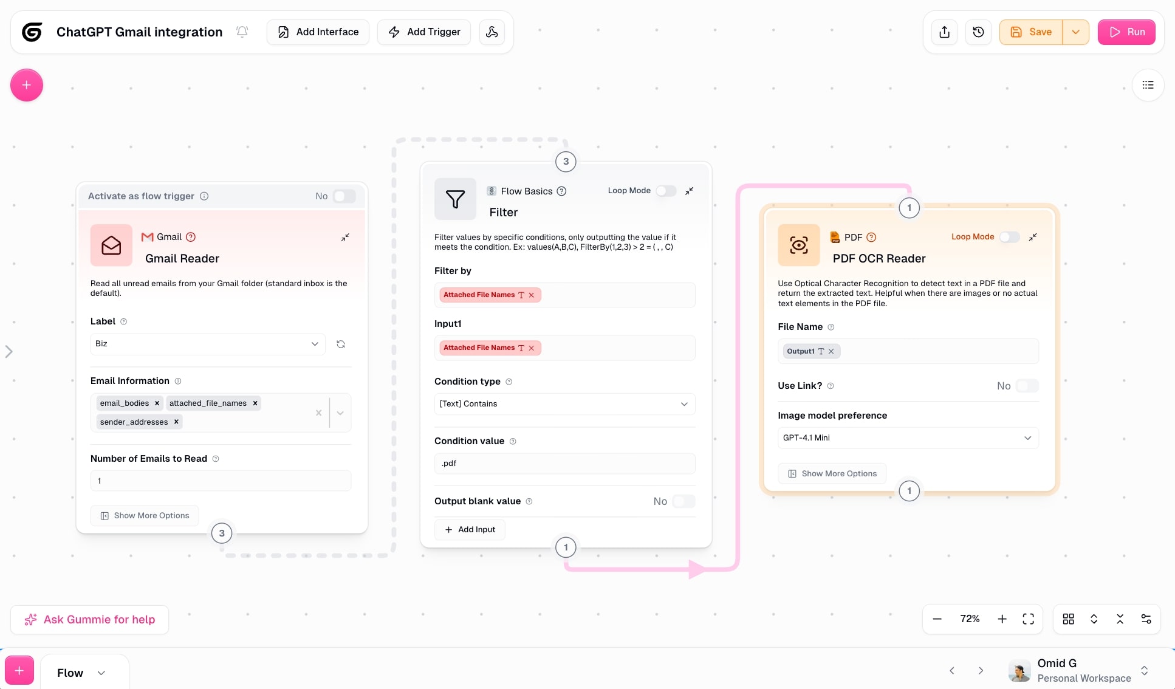Expand the left sidebar chevron

click(x=9, y=352)
